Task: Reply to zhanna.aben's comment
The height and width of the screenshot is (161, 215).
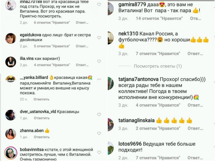Action: [42, 137]
